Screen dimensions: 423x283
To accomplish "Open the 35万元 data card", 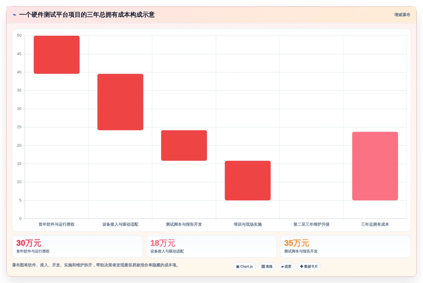I will click(x=345, y=246).
